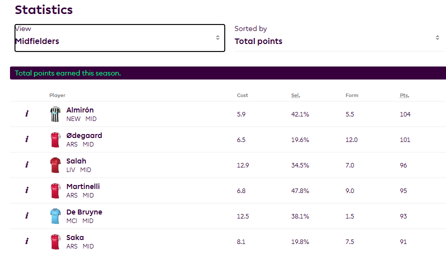The height and width of the screenshot is (254, 446).
Task: Click Almirón's Newcastle striped shirt icon
Action: coord(55,114)
